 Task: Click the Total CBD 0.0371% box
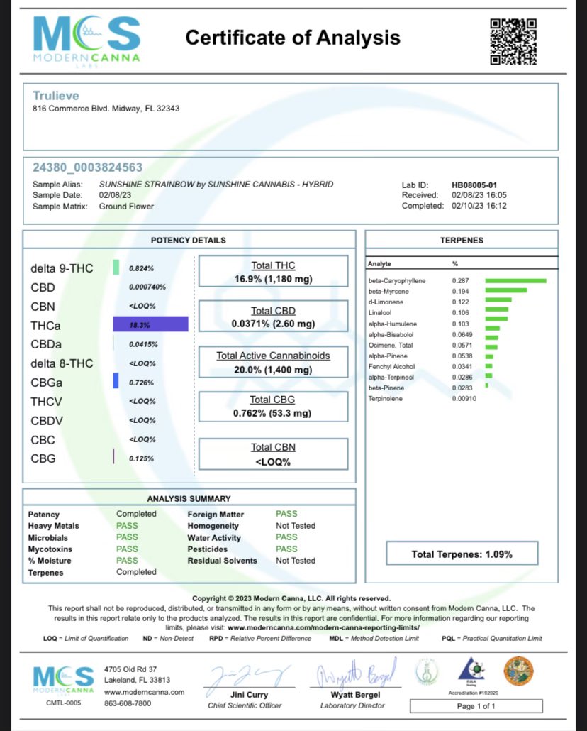274,317
